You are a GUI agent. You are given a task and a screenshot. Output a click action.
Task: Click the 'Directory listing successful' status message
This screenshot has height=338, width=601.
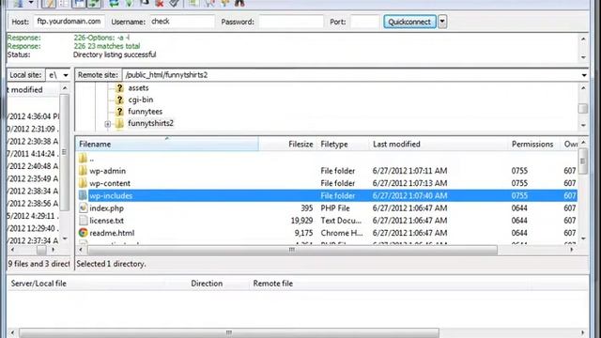[115, 54]
